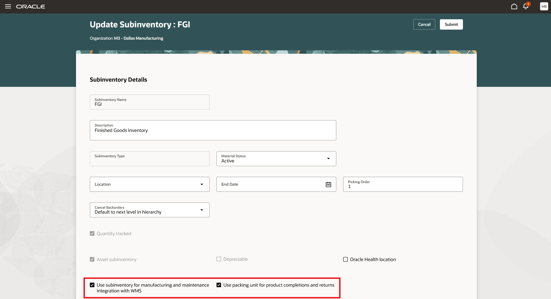Edit the Picking Order field

coord(403,184)
